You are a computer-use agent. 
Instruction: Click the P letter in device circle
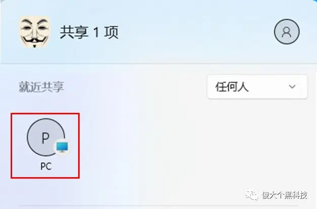(46, 138)
